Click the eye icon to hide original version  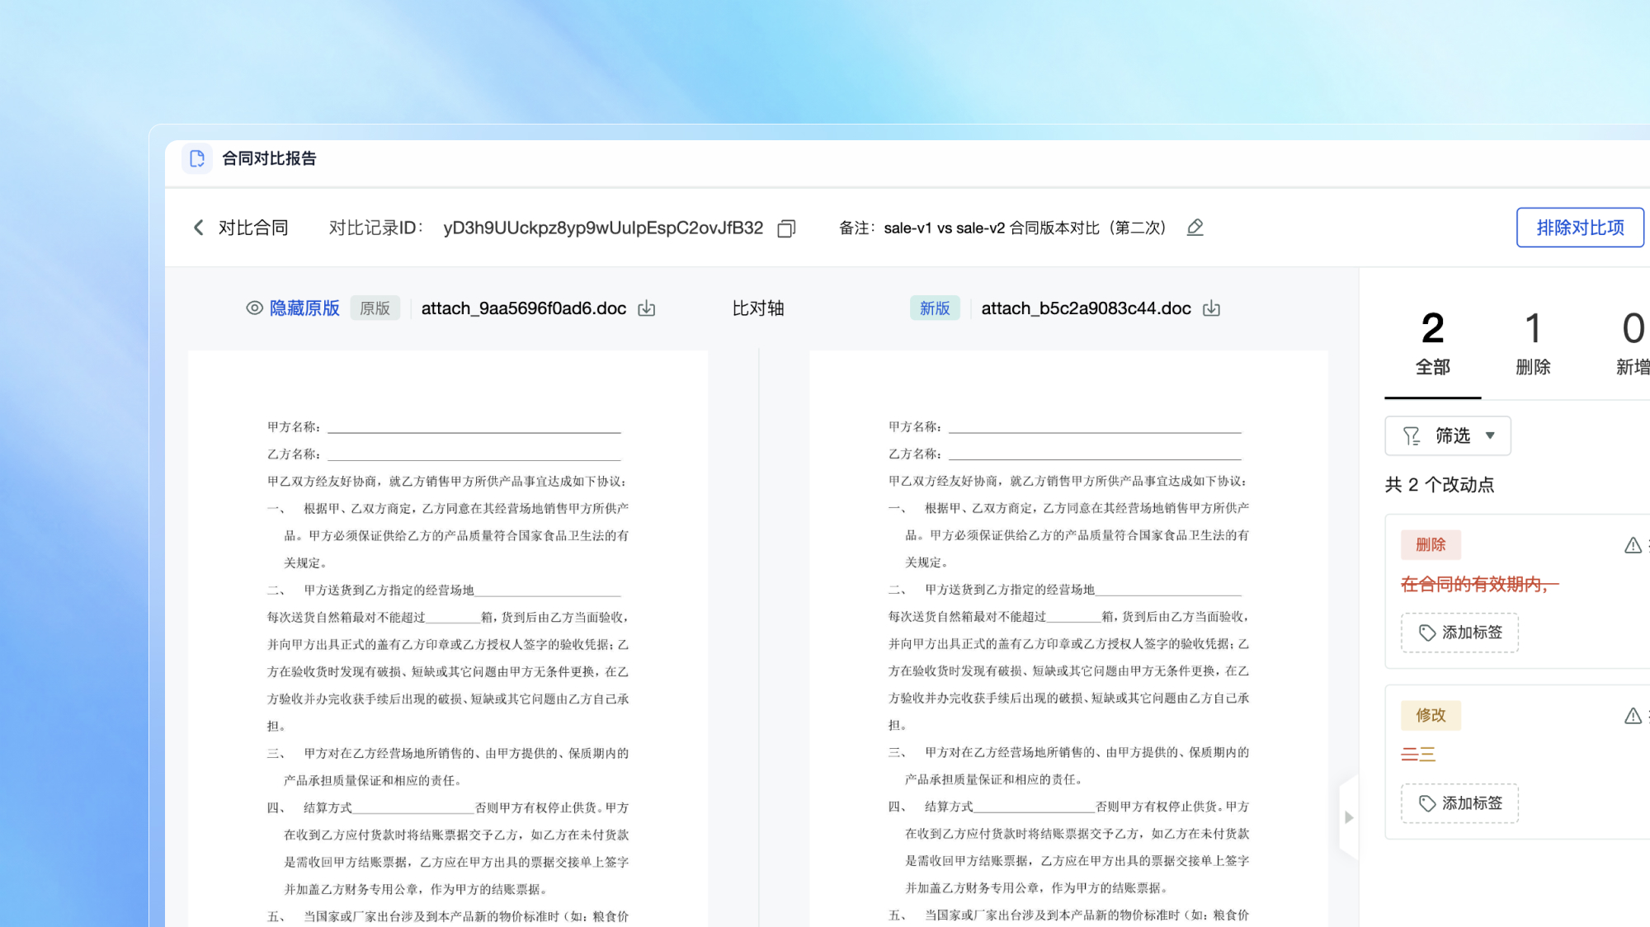pyautogui.click(x=255, y=308)
